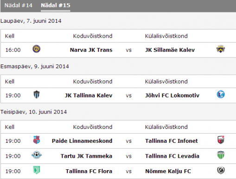
Task: Select the Nädal #15 tab
Action: tap(56, 6)
